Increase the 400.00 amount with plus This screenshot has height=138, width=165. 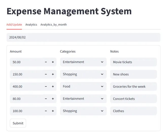click(x=53, y=87)
